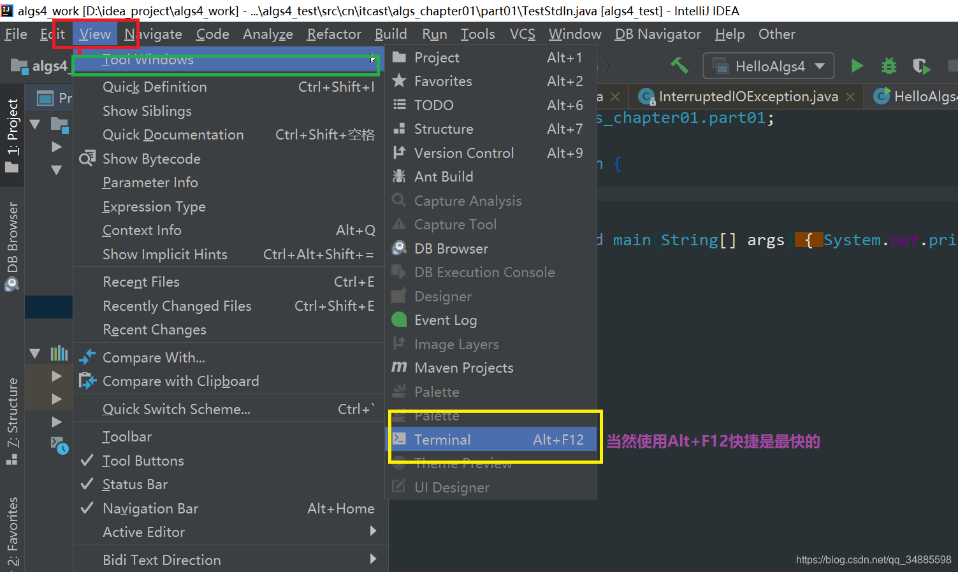Choose Context Info menu item

[x=230, y=230]
